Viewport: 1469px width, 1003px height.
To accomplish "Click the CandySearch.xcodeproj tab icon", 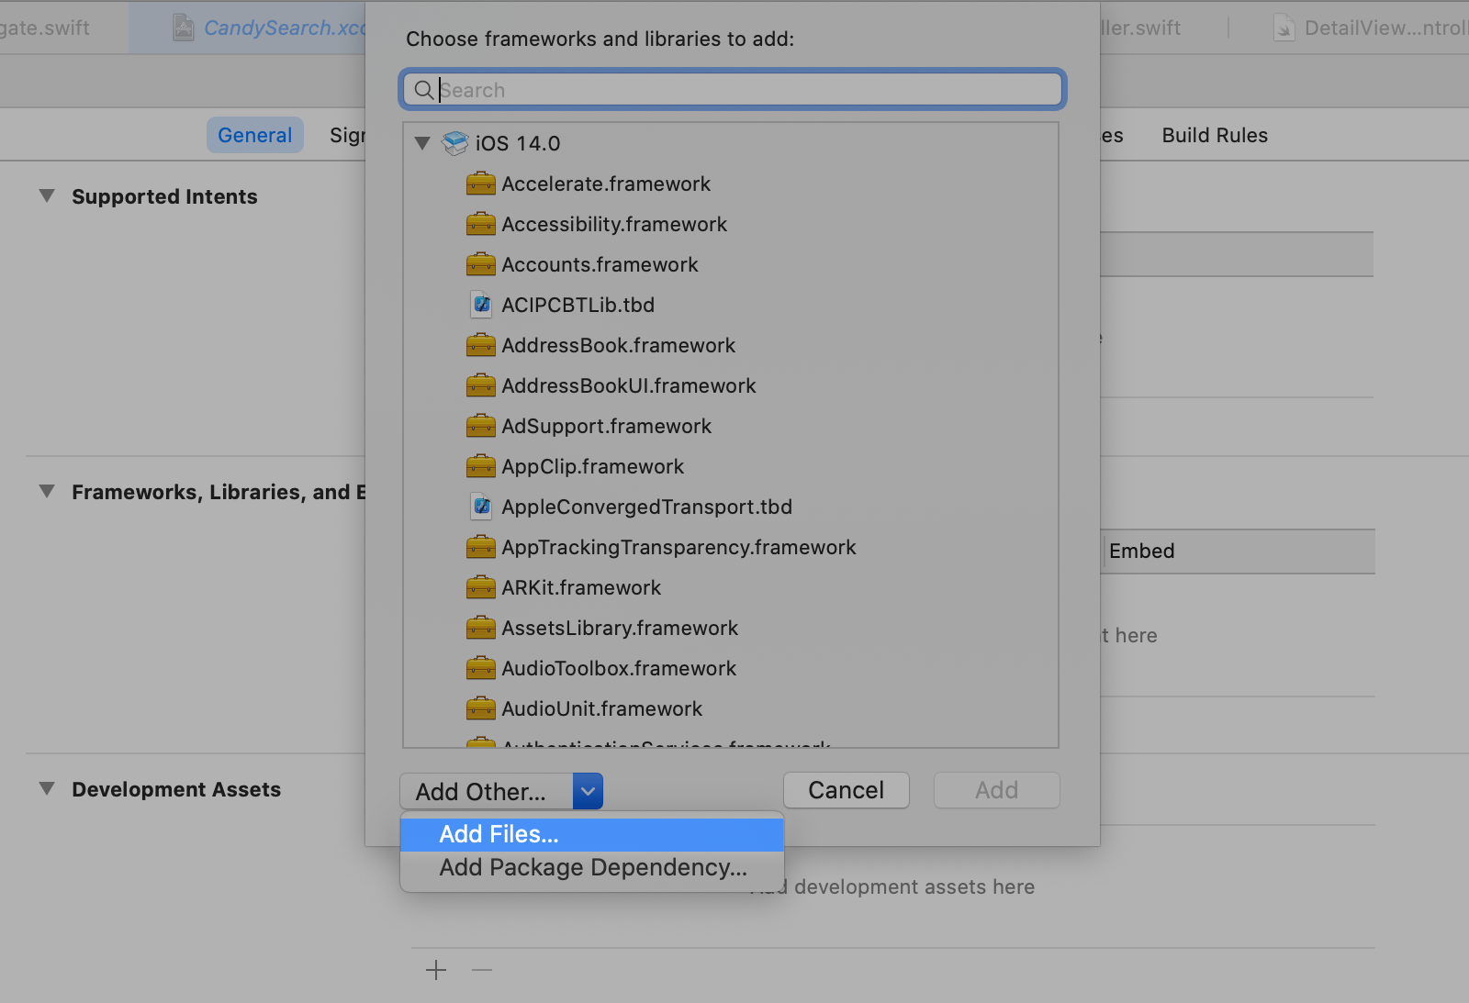I will (184, 28).
